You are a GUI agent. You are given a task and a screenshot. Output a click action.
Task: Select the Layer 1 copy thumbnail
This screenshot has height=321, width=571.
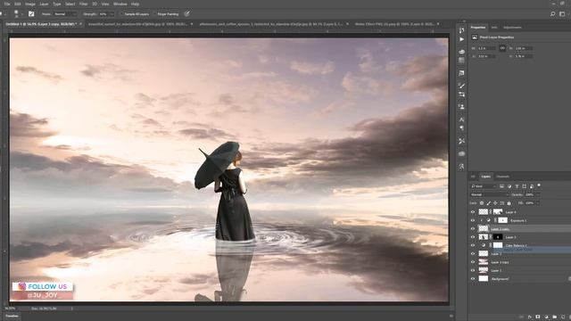(484, 262)
